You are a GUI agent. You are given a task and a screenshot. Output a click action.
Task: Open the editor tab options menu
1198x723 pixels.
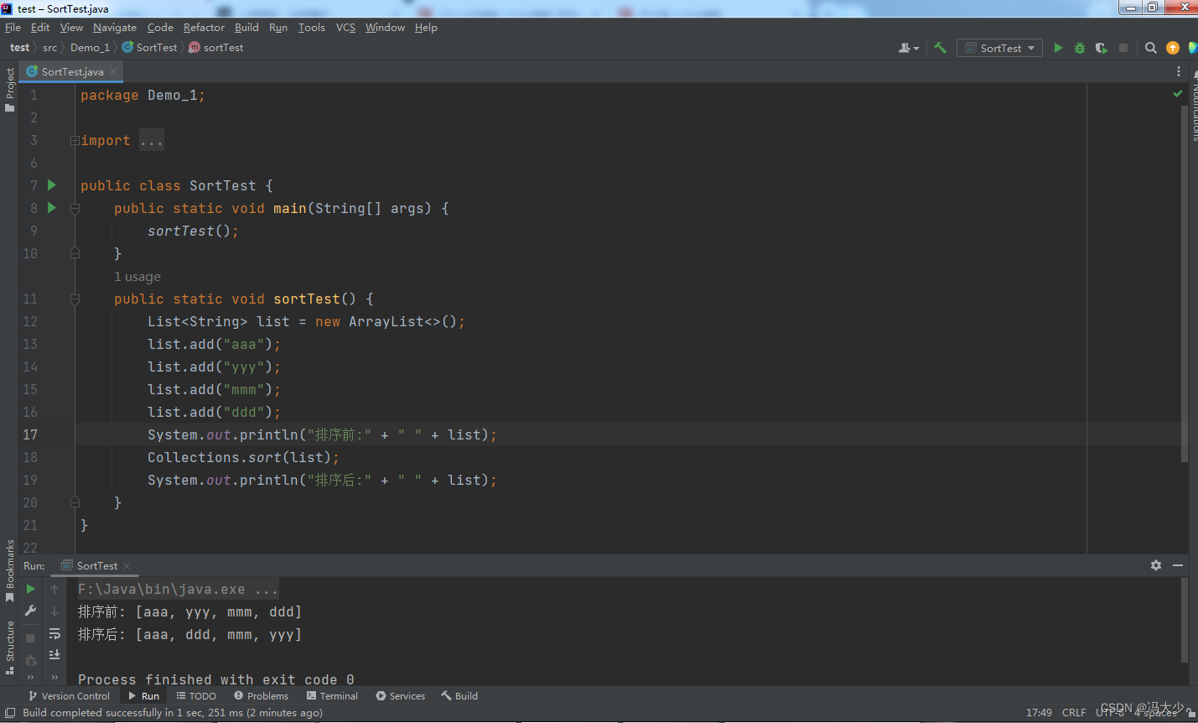tap(1179, 71)
